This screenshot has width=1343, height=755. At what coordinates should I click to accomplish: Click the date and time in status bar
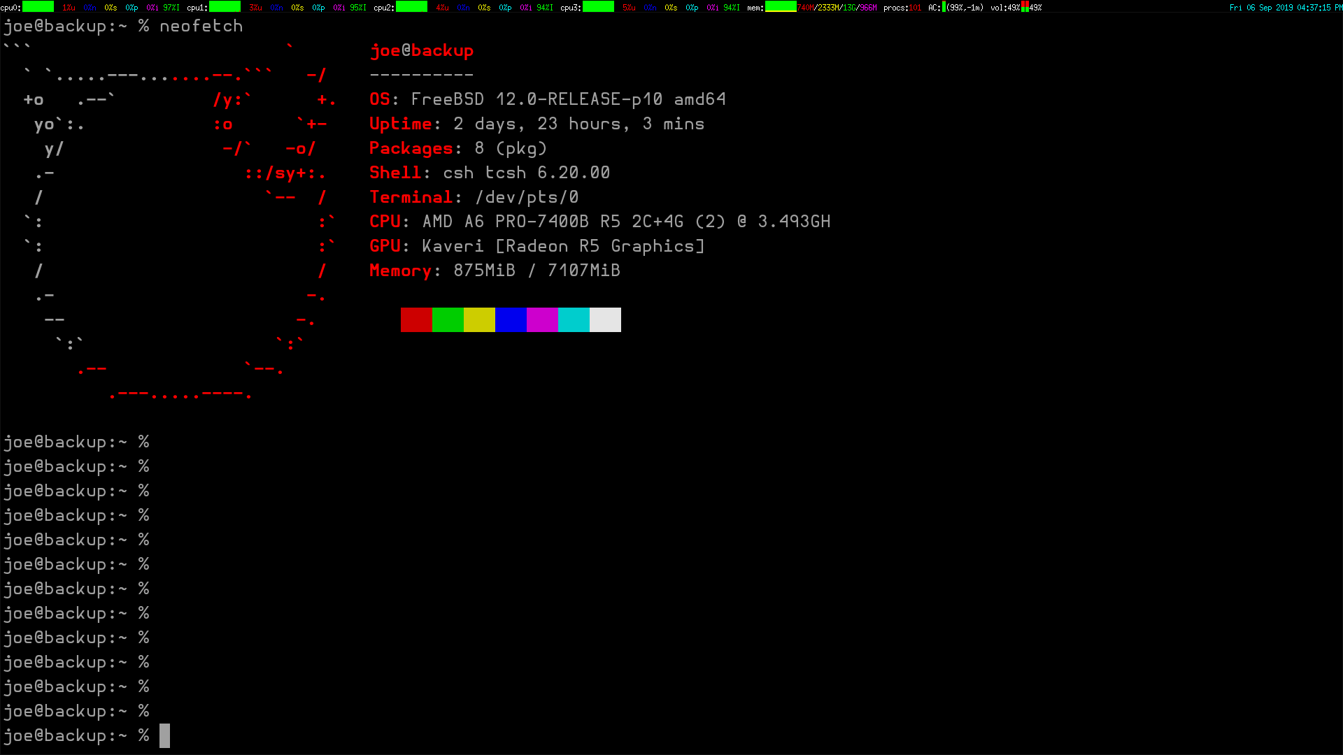pos(1286,8)
